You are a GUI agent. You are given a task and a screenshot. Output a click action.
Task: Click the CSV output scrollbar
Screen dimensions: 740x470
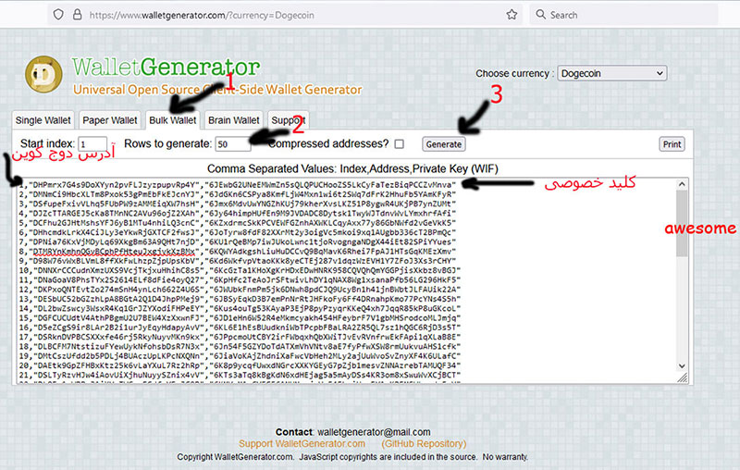tap(684, 278)
